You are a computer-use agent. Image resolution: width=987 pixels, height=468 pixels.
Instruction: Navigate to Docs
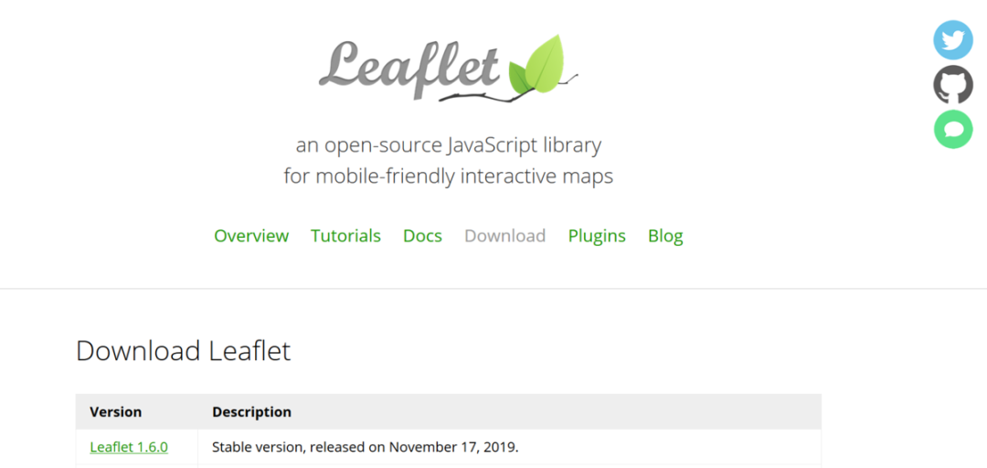pyautogui.click(x=422, y=236)
